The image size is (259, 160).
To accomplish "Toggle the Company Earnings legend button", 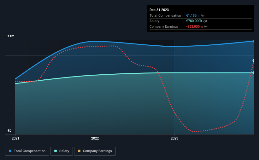I will click(95, 151).
